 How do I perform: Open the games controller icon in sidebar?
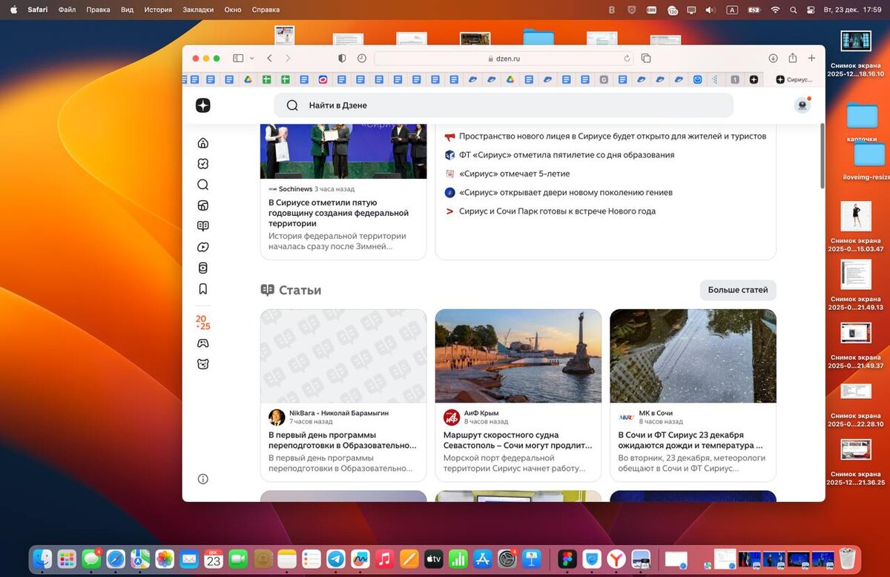coord(202,343)
